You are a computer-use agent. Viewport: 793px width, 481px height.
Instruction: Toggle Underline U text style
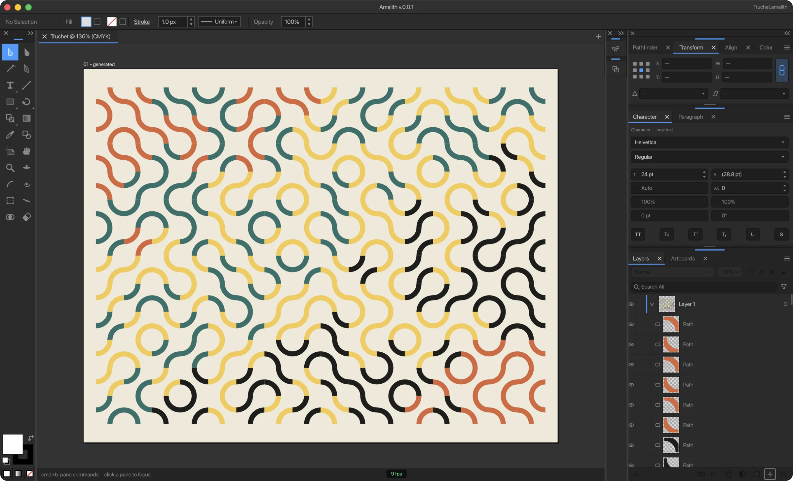pyautogui.click(x=753, y=234)
